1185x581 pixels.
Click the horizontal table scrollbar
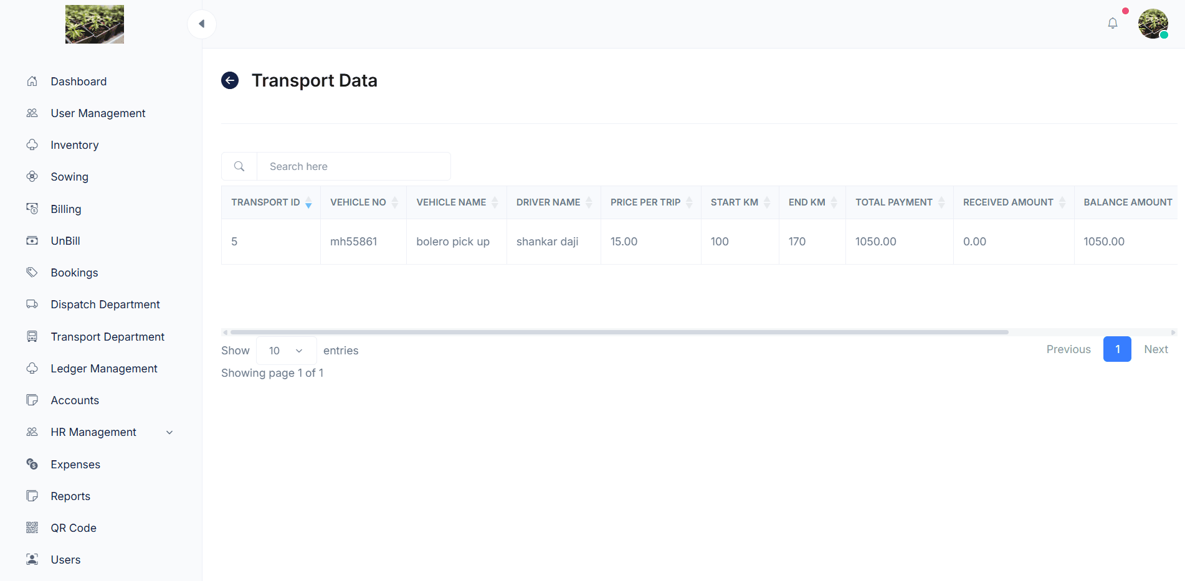(x=619, y=332)
